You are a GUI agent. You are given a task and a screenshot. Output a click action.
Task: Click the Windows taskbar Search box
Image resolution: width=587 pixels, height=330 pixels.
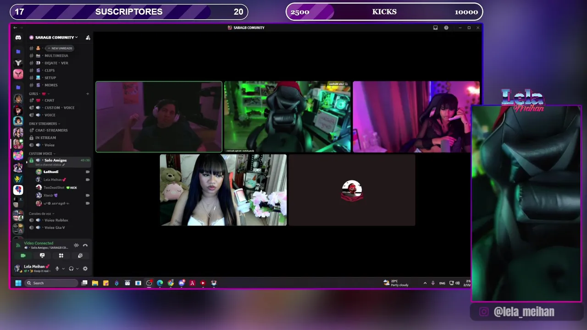coord(51,283)
